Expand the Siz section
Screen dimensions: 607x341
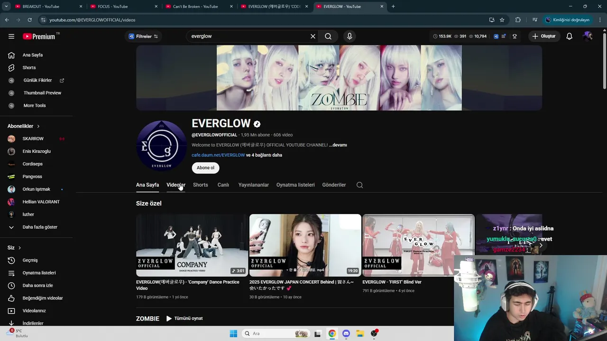tap(14, 248)
